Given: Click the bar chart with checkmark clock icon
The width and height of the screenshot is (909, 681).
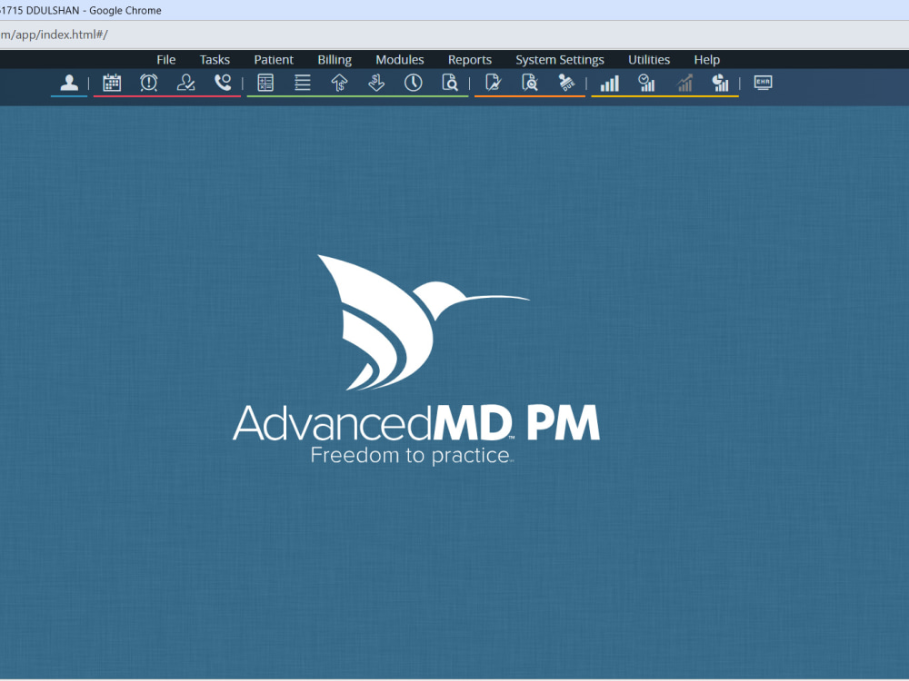Looking at the screenshot, I should pos(646,83).
